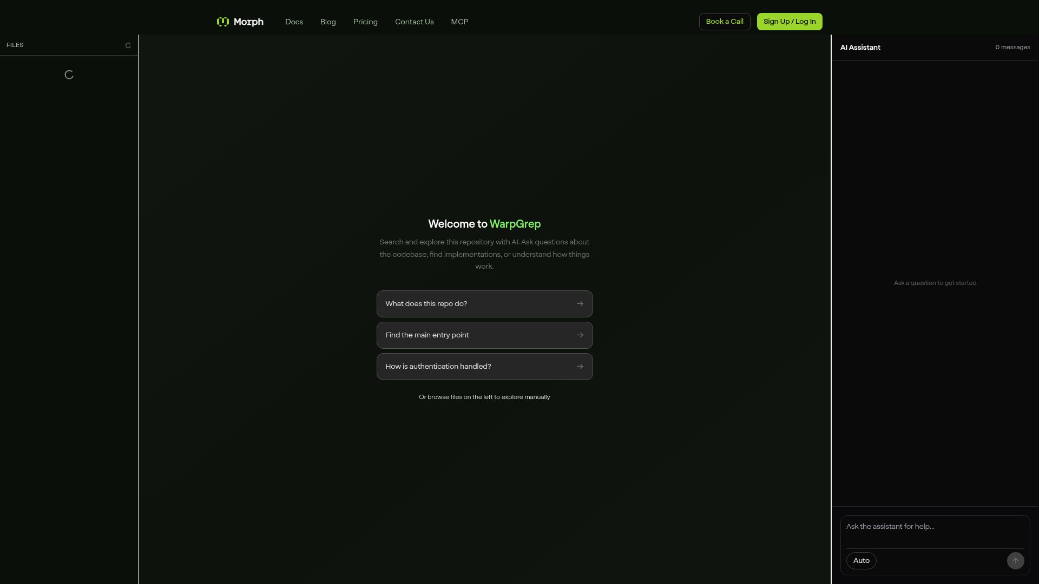1039x584 pixels.
Task: Ask 'What does this repo do?'
Action: 484,304
